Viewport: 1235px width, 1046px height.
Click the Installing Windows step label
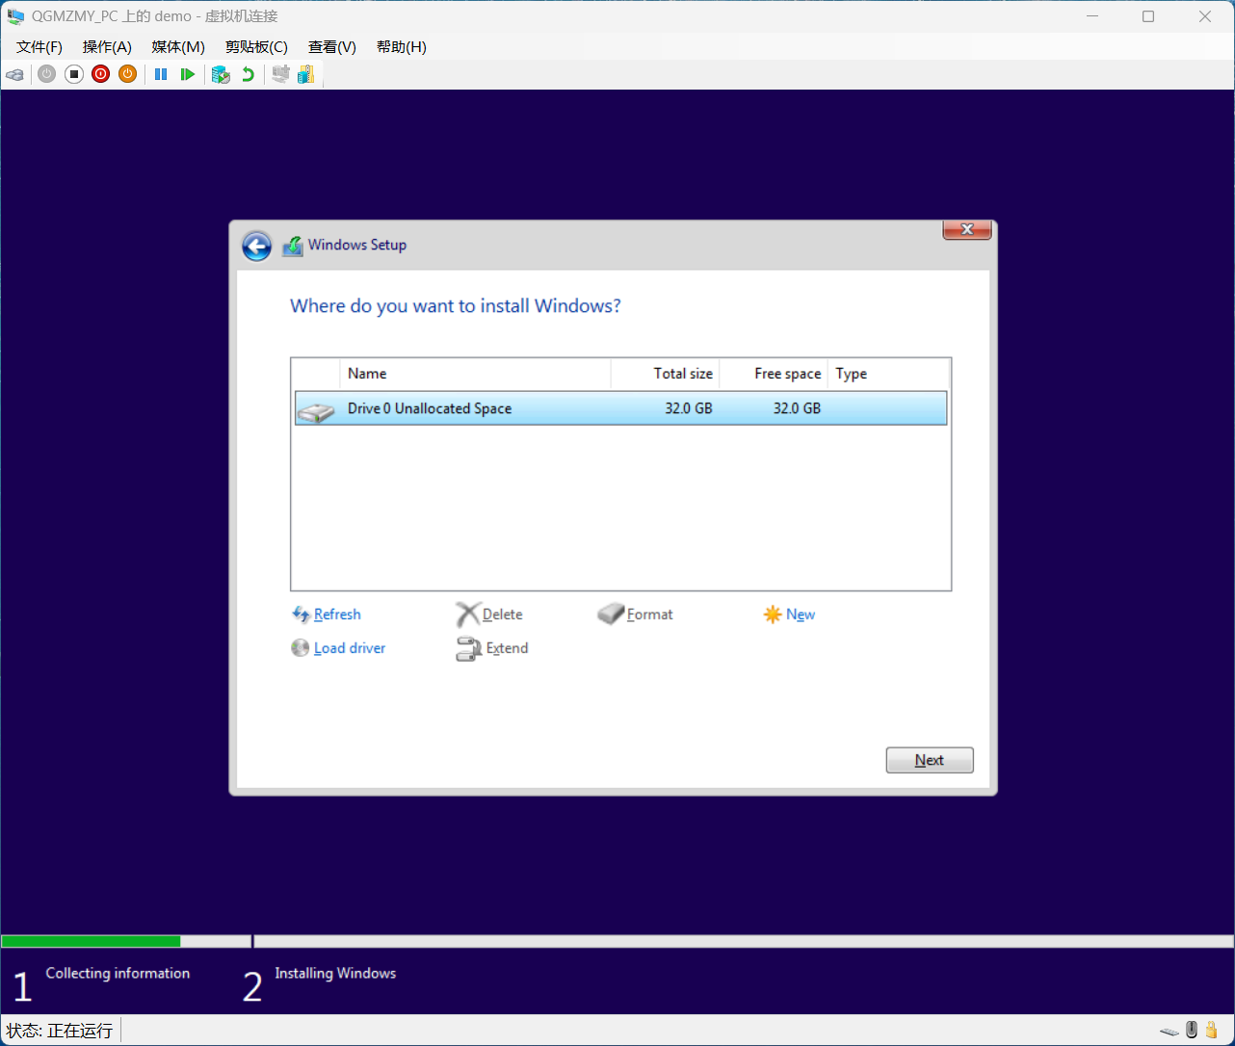(335, 974)
